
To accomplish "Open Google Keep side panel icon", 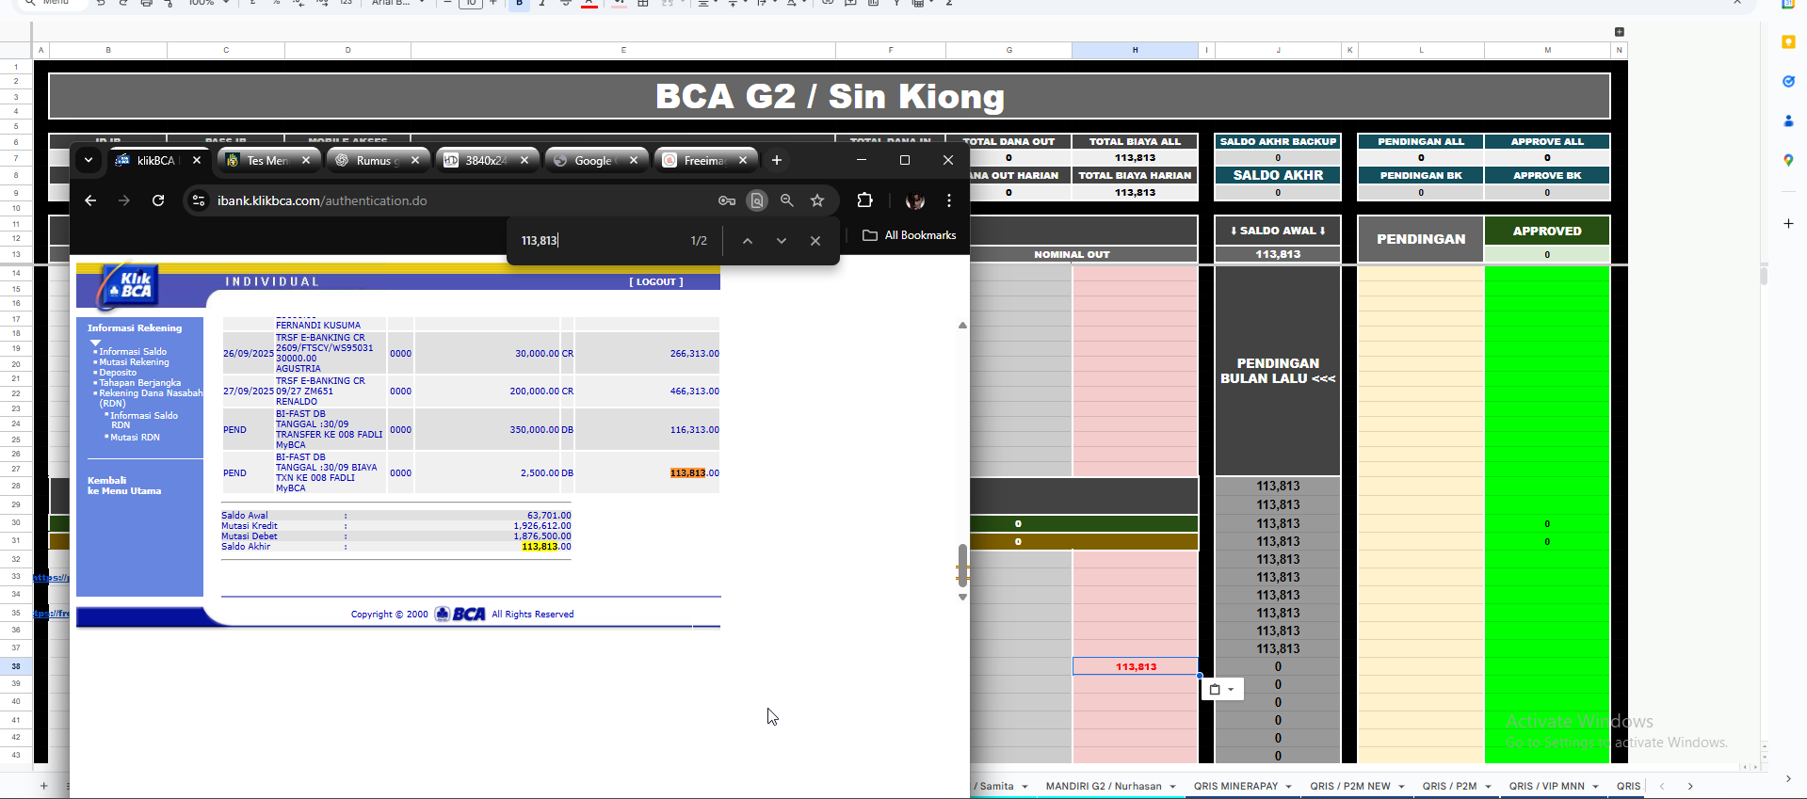I will [x=1788, y=41].
